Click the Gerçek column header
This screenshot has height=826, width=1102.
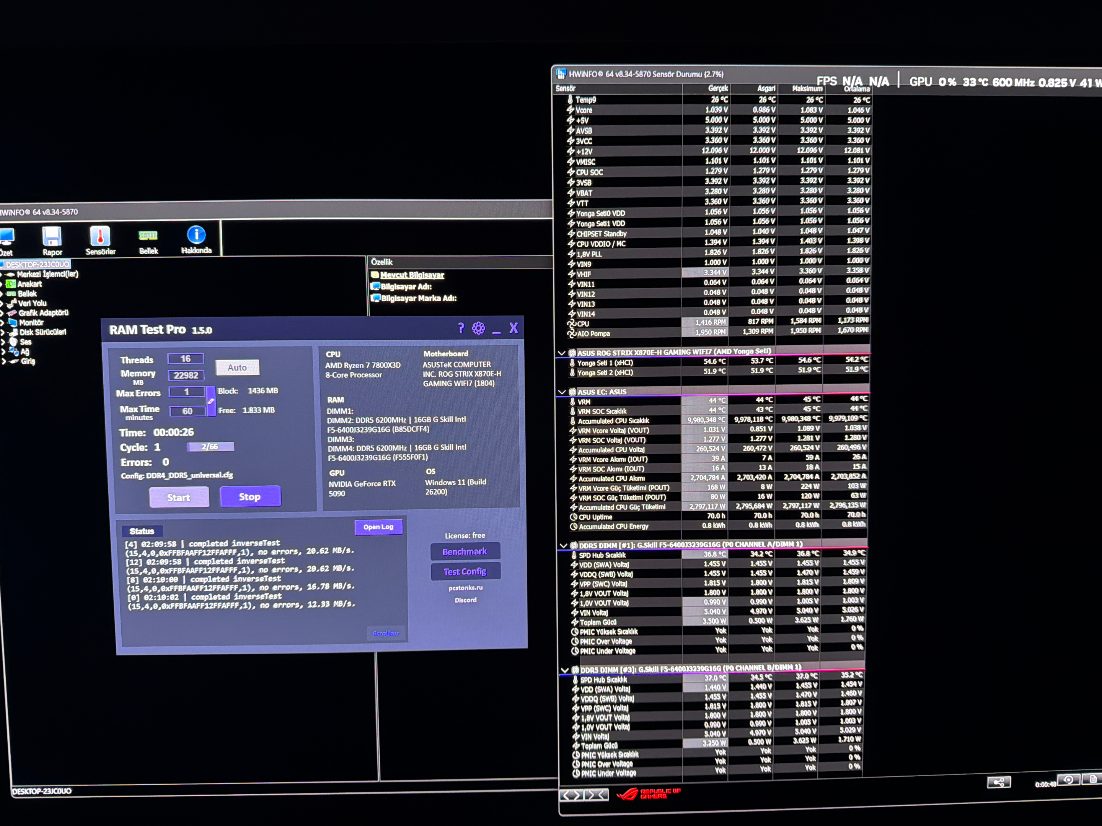pos(706,89)
